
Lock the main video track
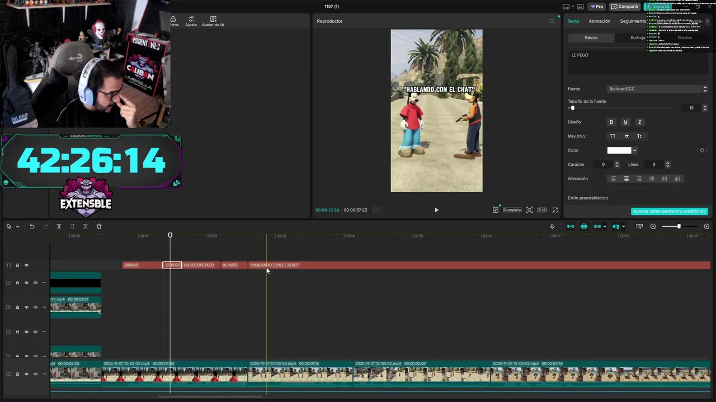click(17, 374)
